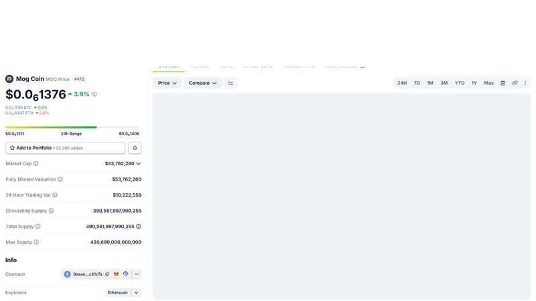Screen dimensions: 536x301
Task: Select the 24H chart range
Action: coord(402,83)
